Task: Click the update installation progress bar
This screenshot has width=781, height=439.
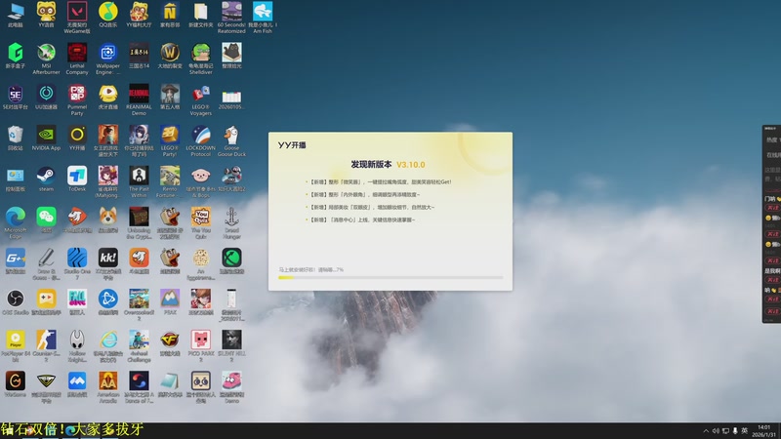Action: [x=390, y=277]
